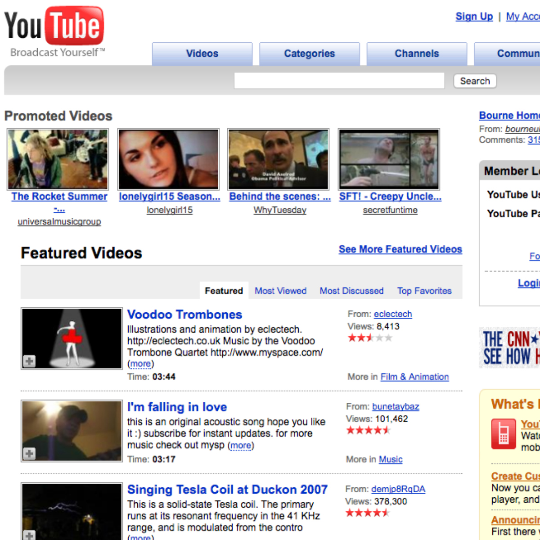Open the Film & Animation category link
The width and height of the screenshot is (540, 540).
coord(414,377)
